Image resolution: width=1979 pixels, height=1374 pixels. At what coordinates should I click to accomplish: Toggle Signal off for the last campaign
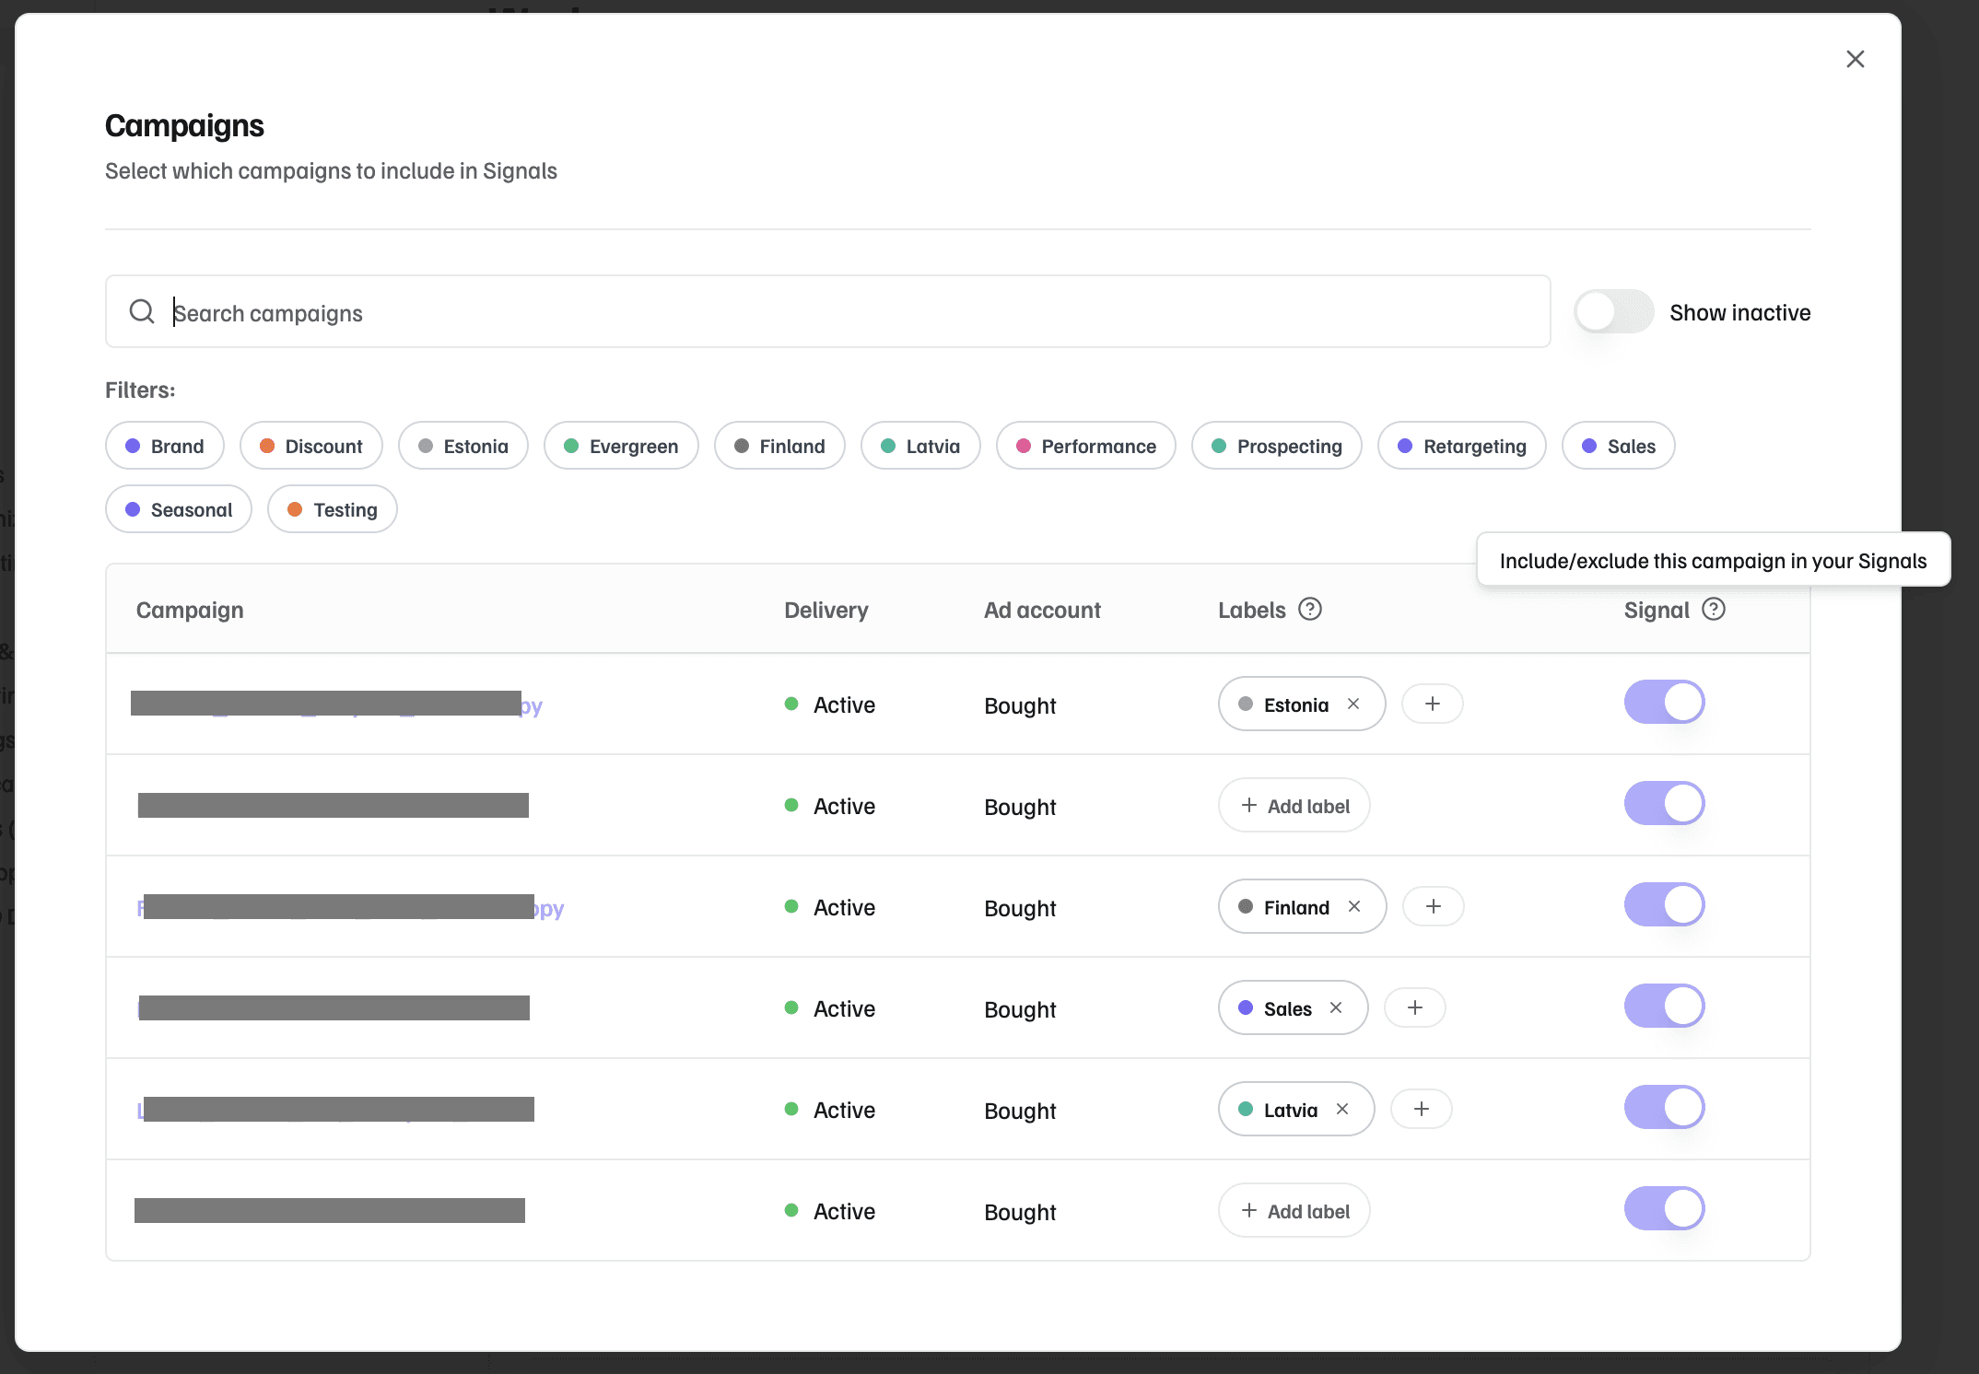(1664, 1209)
